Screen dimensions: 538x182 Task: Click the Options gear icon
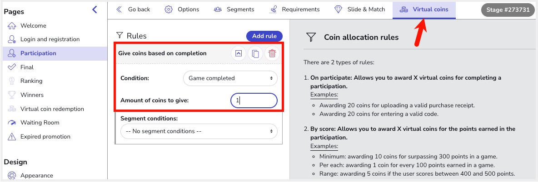coord(169,10)
